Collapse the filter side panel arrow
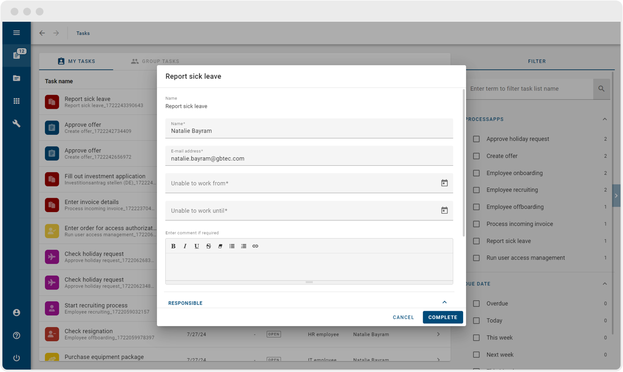Screen dimensions: 623x372 click(616, 196)
